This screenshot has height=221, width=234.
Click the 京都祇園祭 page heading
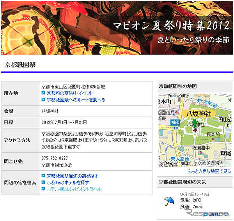(20, 65)
